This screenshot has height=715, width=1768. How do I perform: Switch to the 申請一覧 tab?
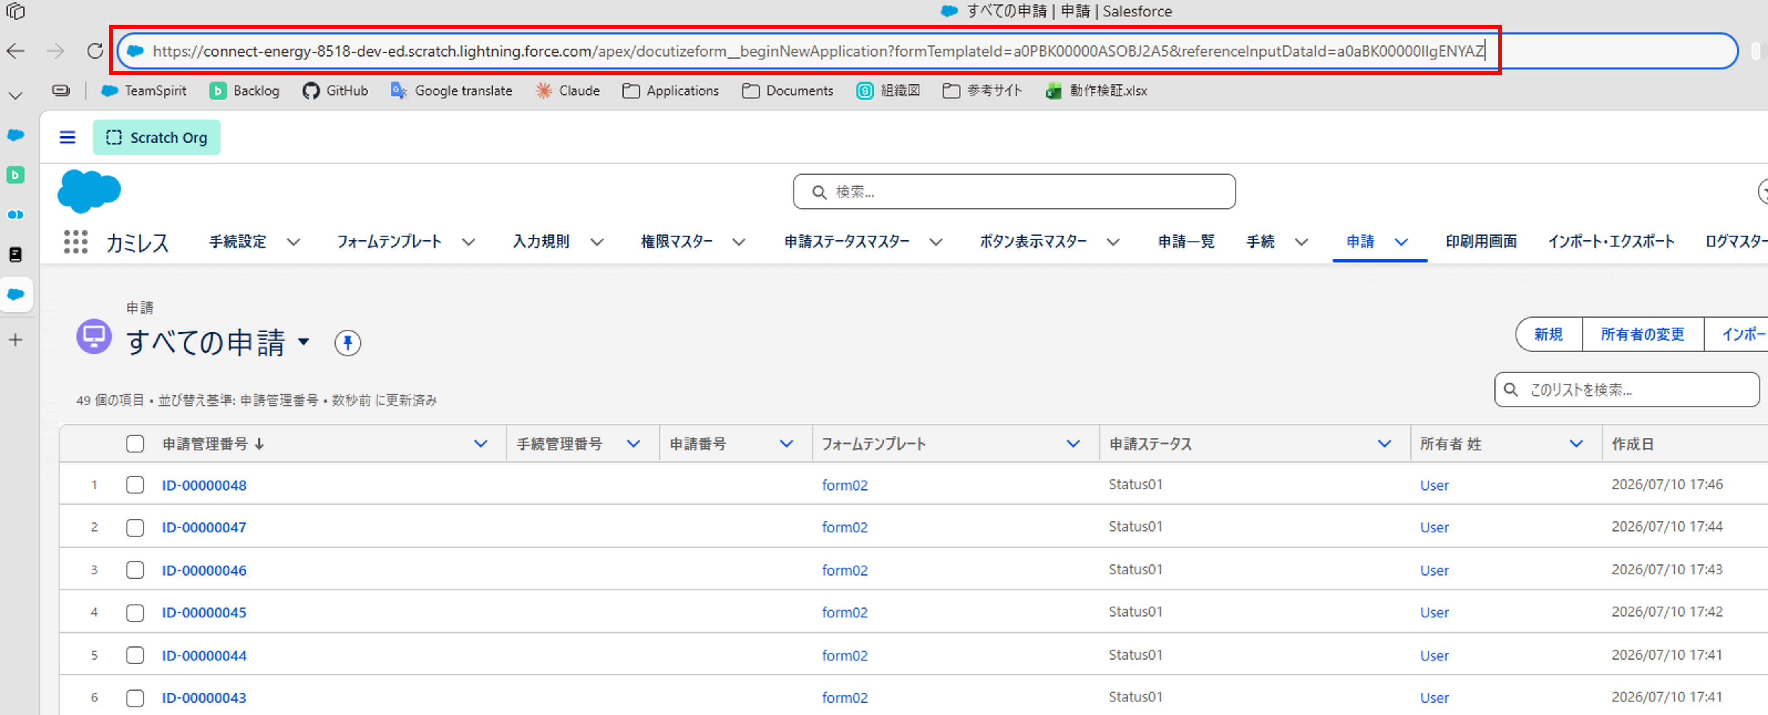pos(1186,241)
